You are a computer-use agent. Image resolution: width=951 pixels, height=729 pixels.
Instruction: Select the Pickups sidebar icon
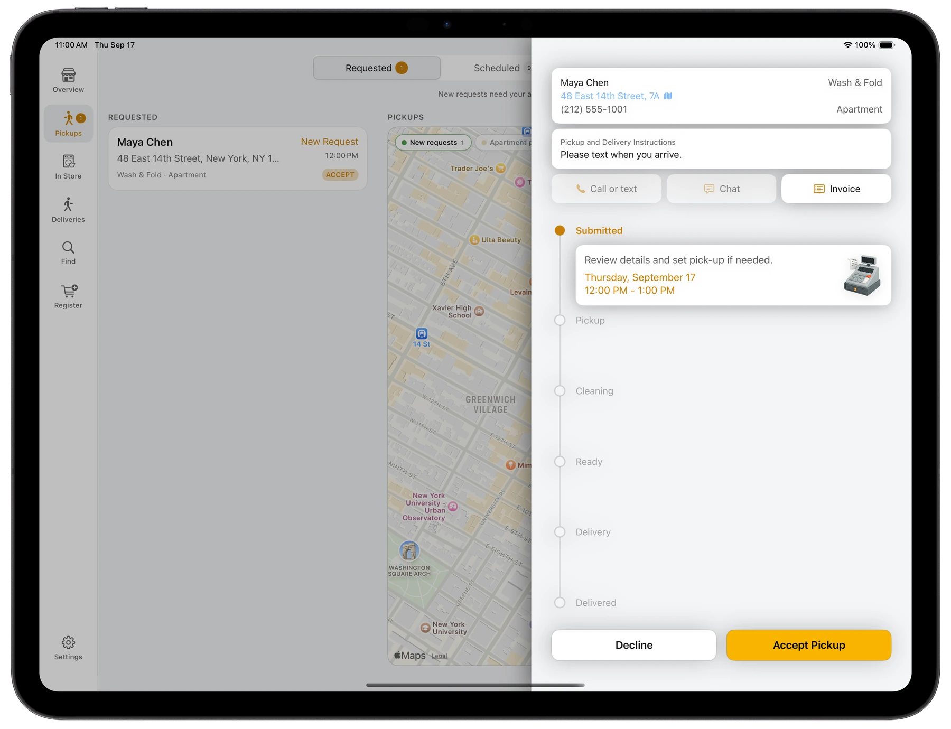pyautogui.click(x=68, y=124)
